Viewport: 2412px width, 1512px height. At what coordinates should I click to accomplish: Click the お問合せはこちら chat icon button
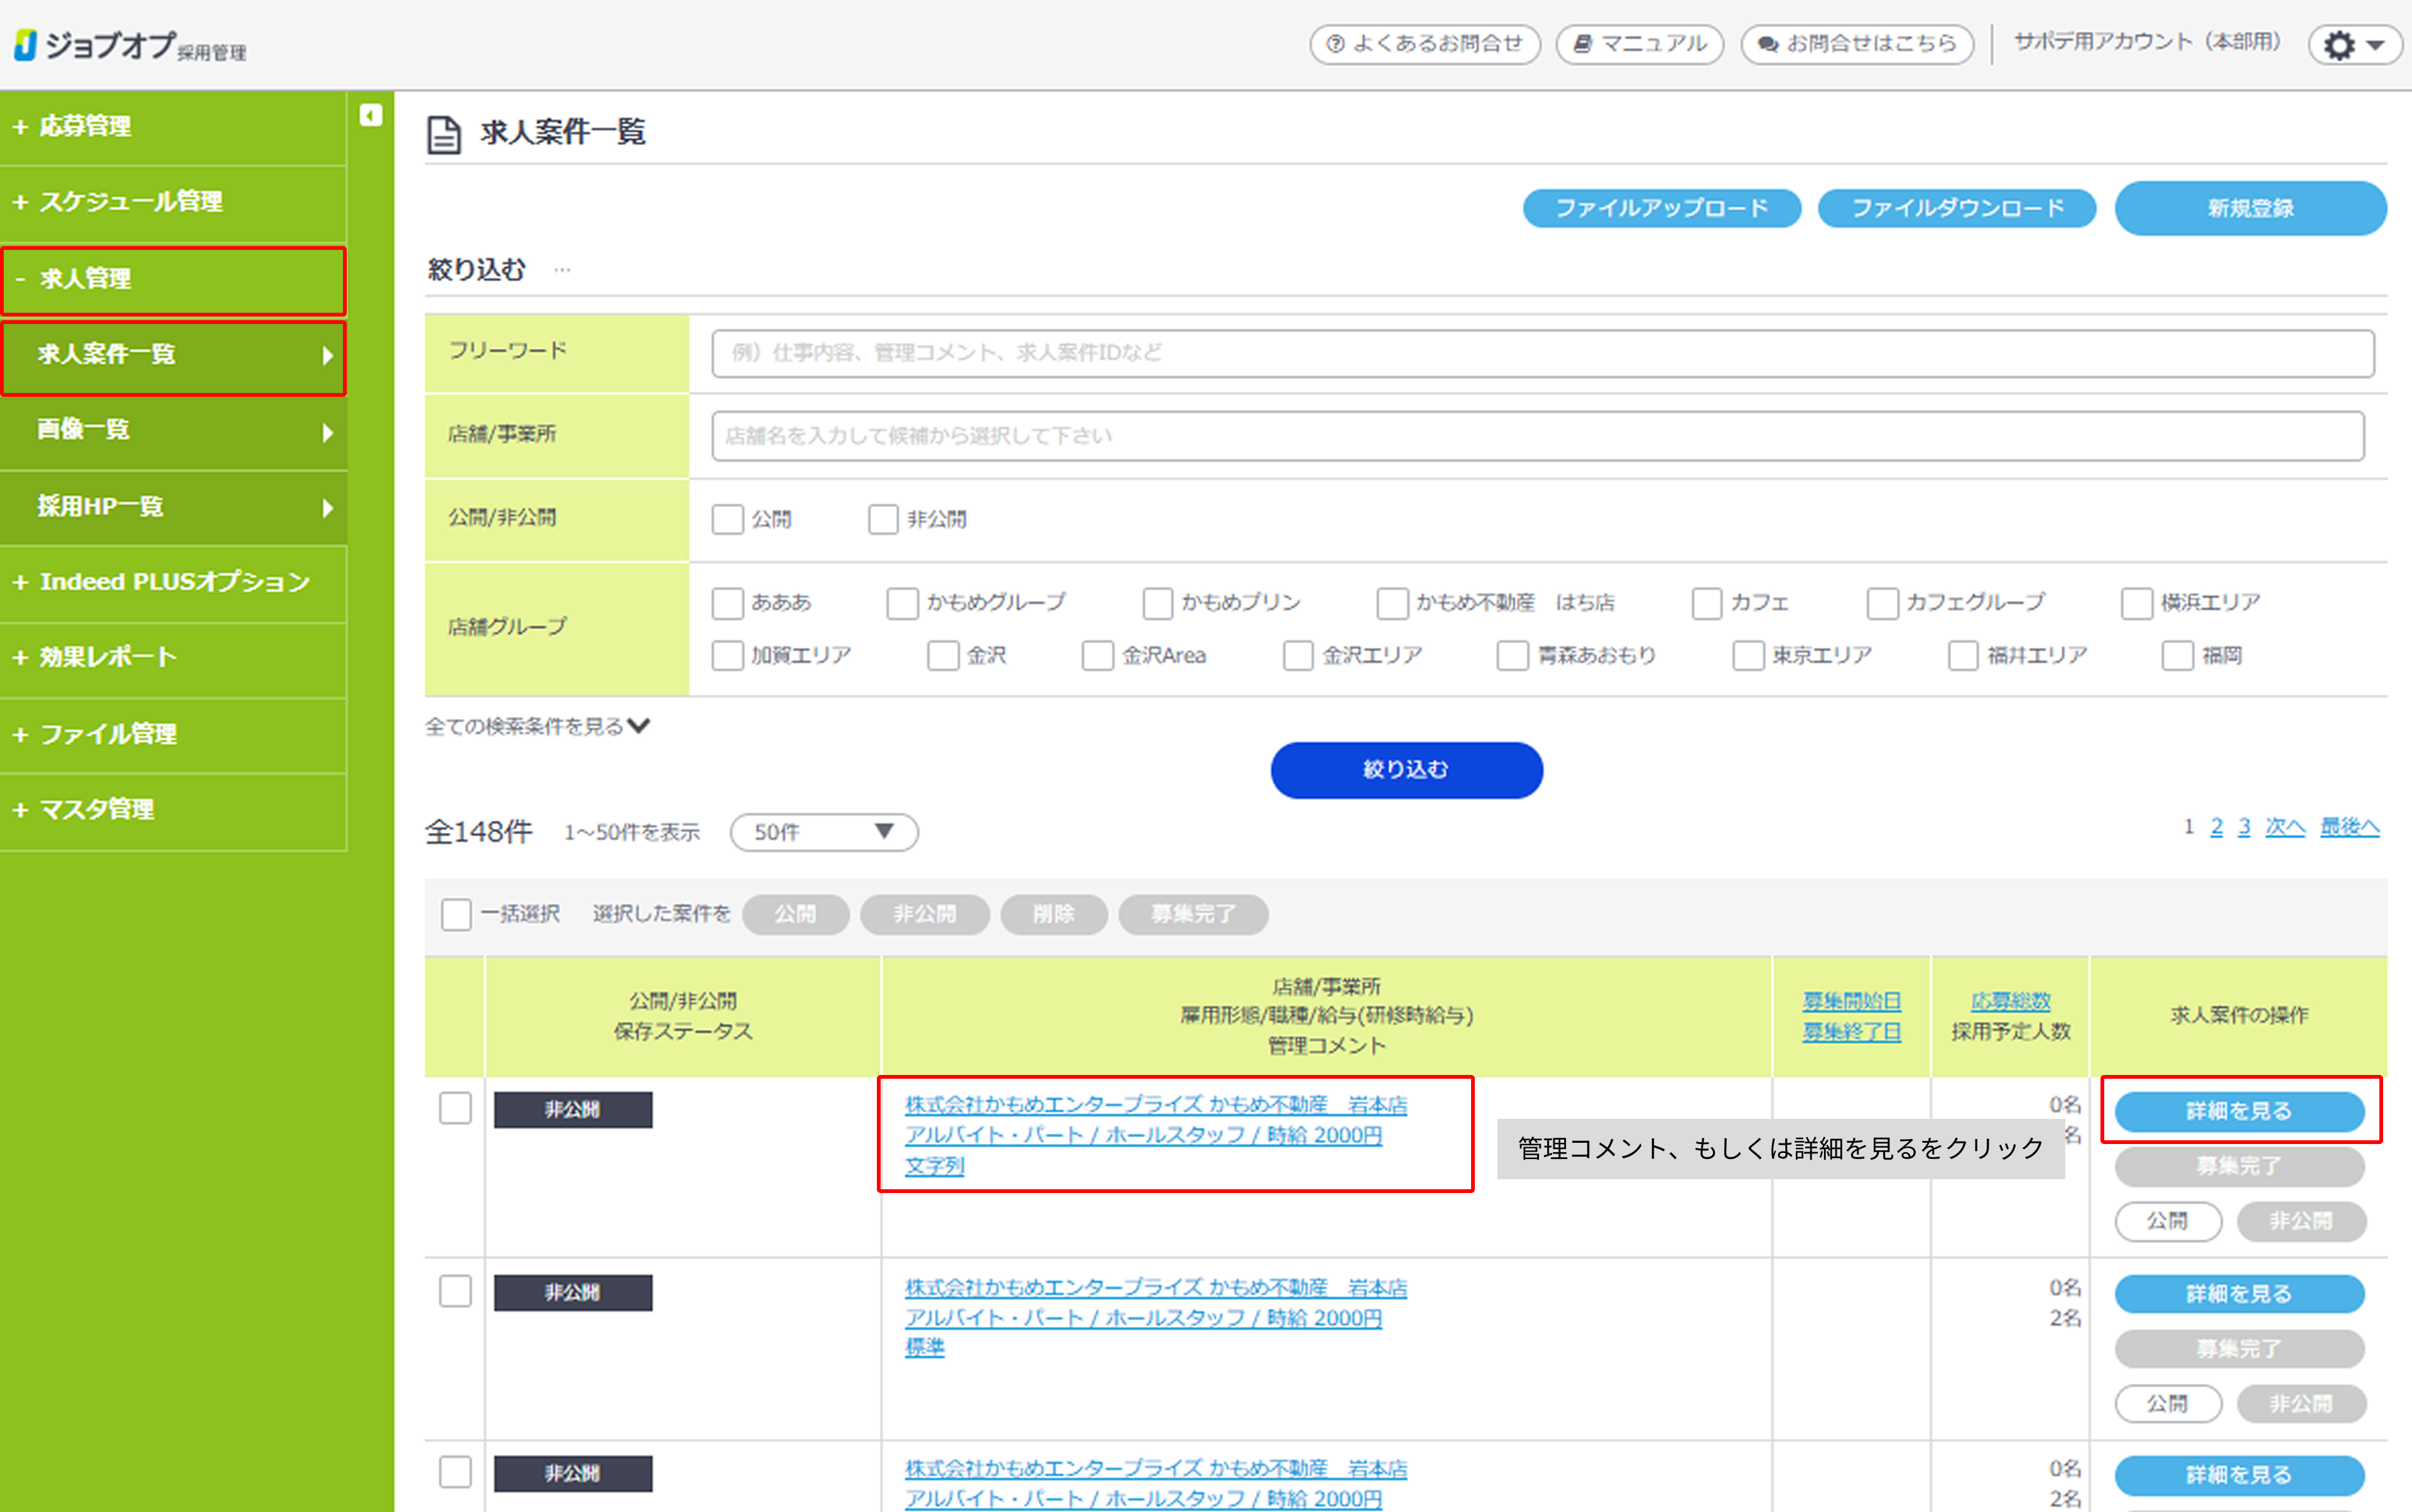pyautogui.click(x=1857, y=44)
